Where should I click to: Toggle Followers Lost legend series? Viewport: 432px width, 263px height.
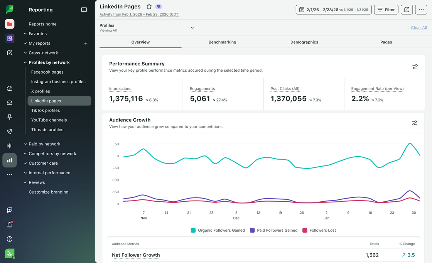pos(319,230)
